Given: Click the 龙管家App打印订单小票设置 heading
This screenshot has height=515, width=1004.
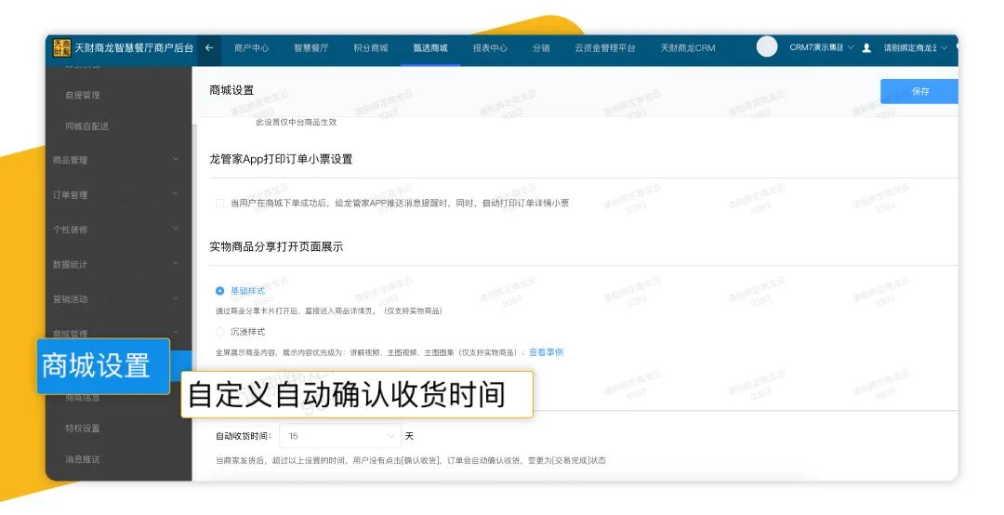Looking at the screenshot, I should click(x=281, y=159).
